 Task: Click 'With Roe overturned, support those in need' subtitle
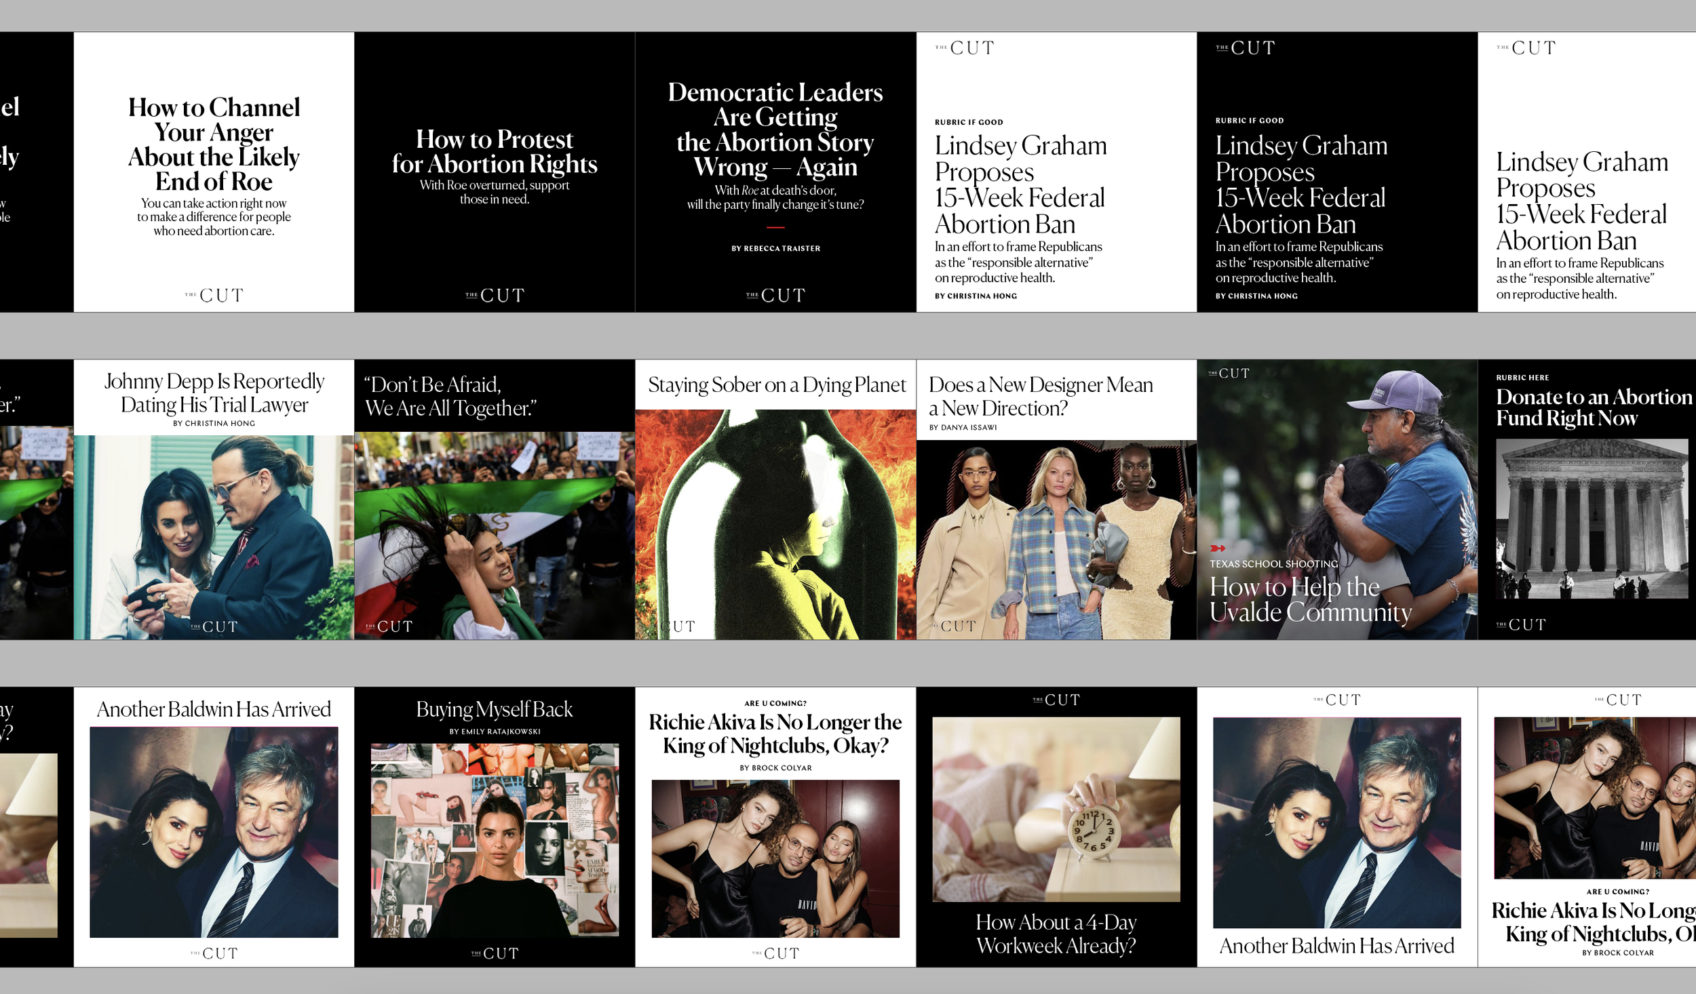tap(495, 193)
